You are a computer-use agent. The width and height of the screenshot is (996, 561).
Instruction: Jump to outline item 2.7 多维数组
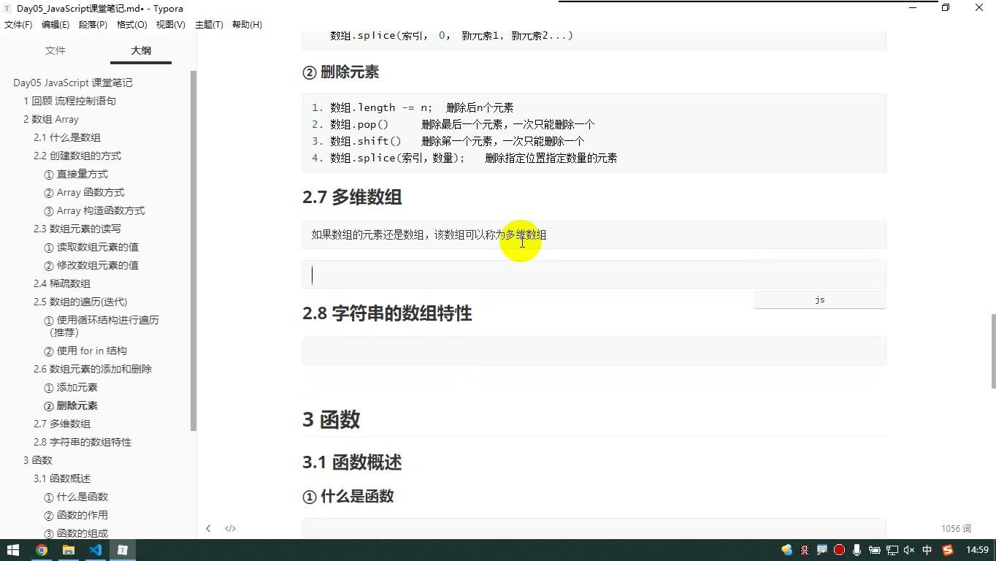(62, 424)
